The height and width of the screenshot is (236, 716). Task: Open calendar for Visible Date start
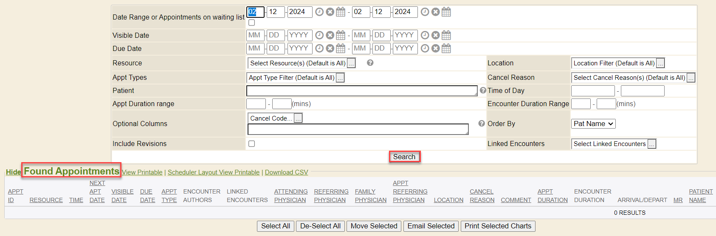341,35
